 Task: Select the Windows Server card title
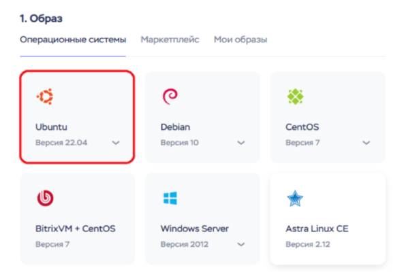tap(194, 228)
